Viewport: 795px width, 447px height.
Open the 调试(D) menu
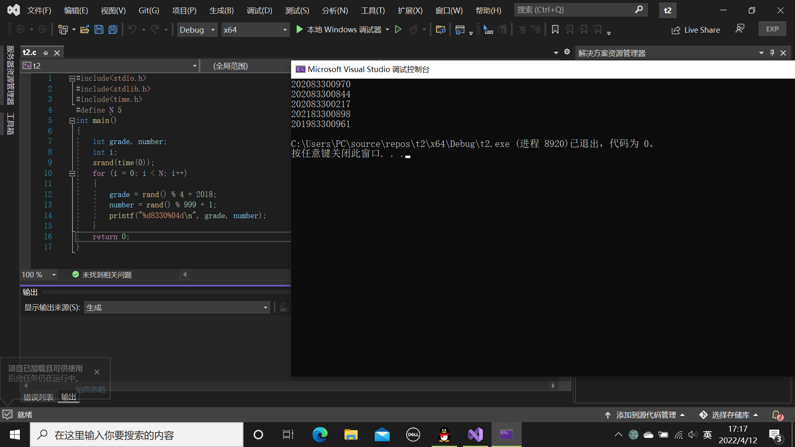click(259, 10)
